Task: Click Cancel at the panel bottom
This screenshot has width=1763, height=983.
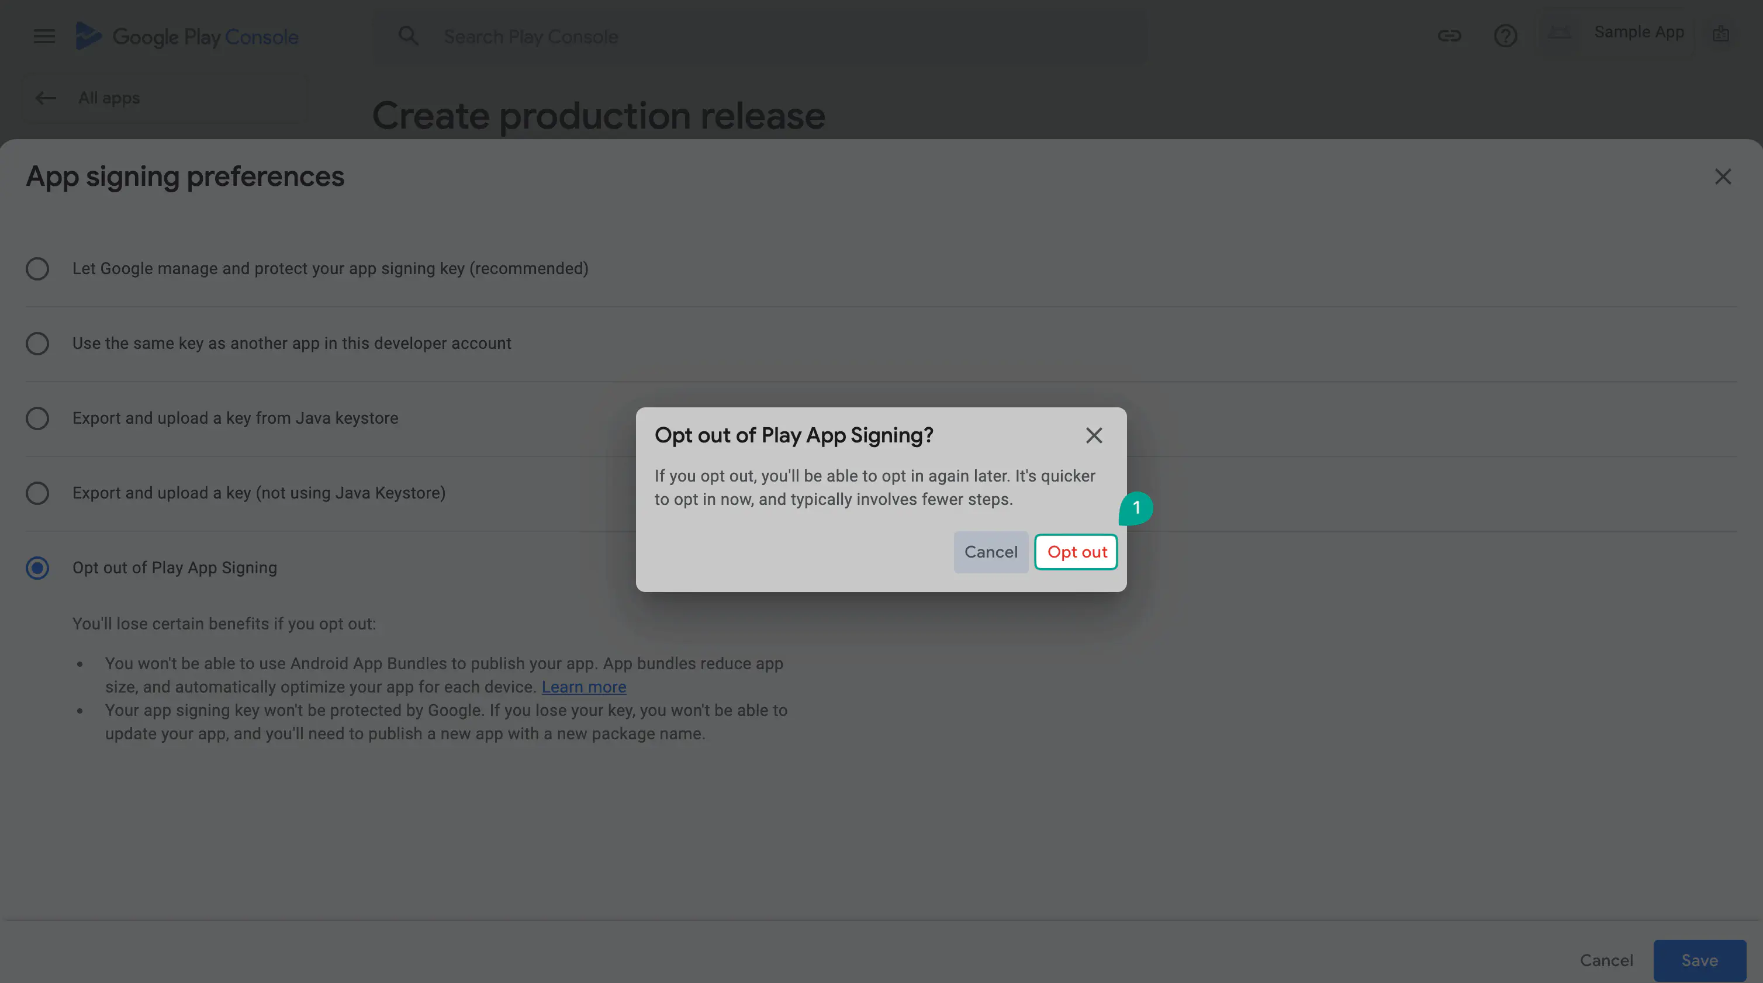Action: [x=1606, y=960]
